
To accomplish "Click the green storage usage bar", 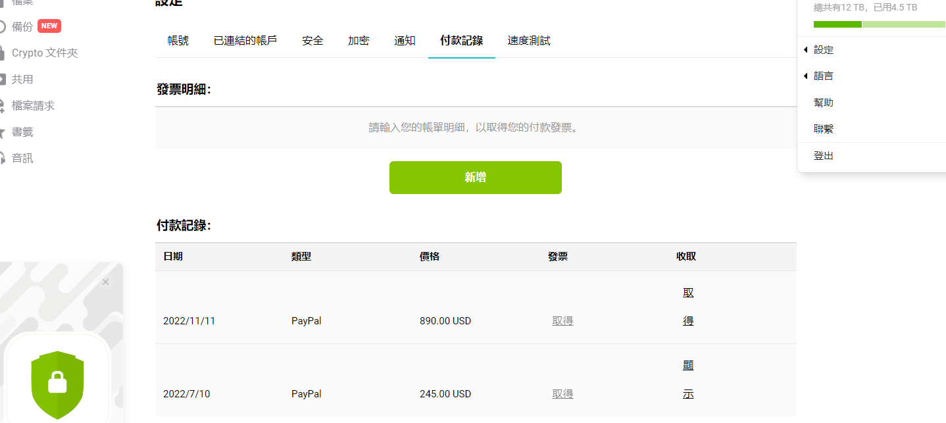I will tap(837, 24).
